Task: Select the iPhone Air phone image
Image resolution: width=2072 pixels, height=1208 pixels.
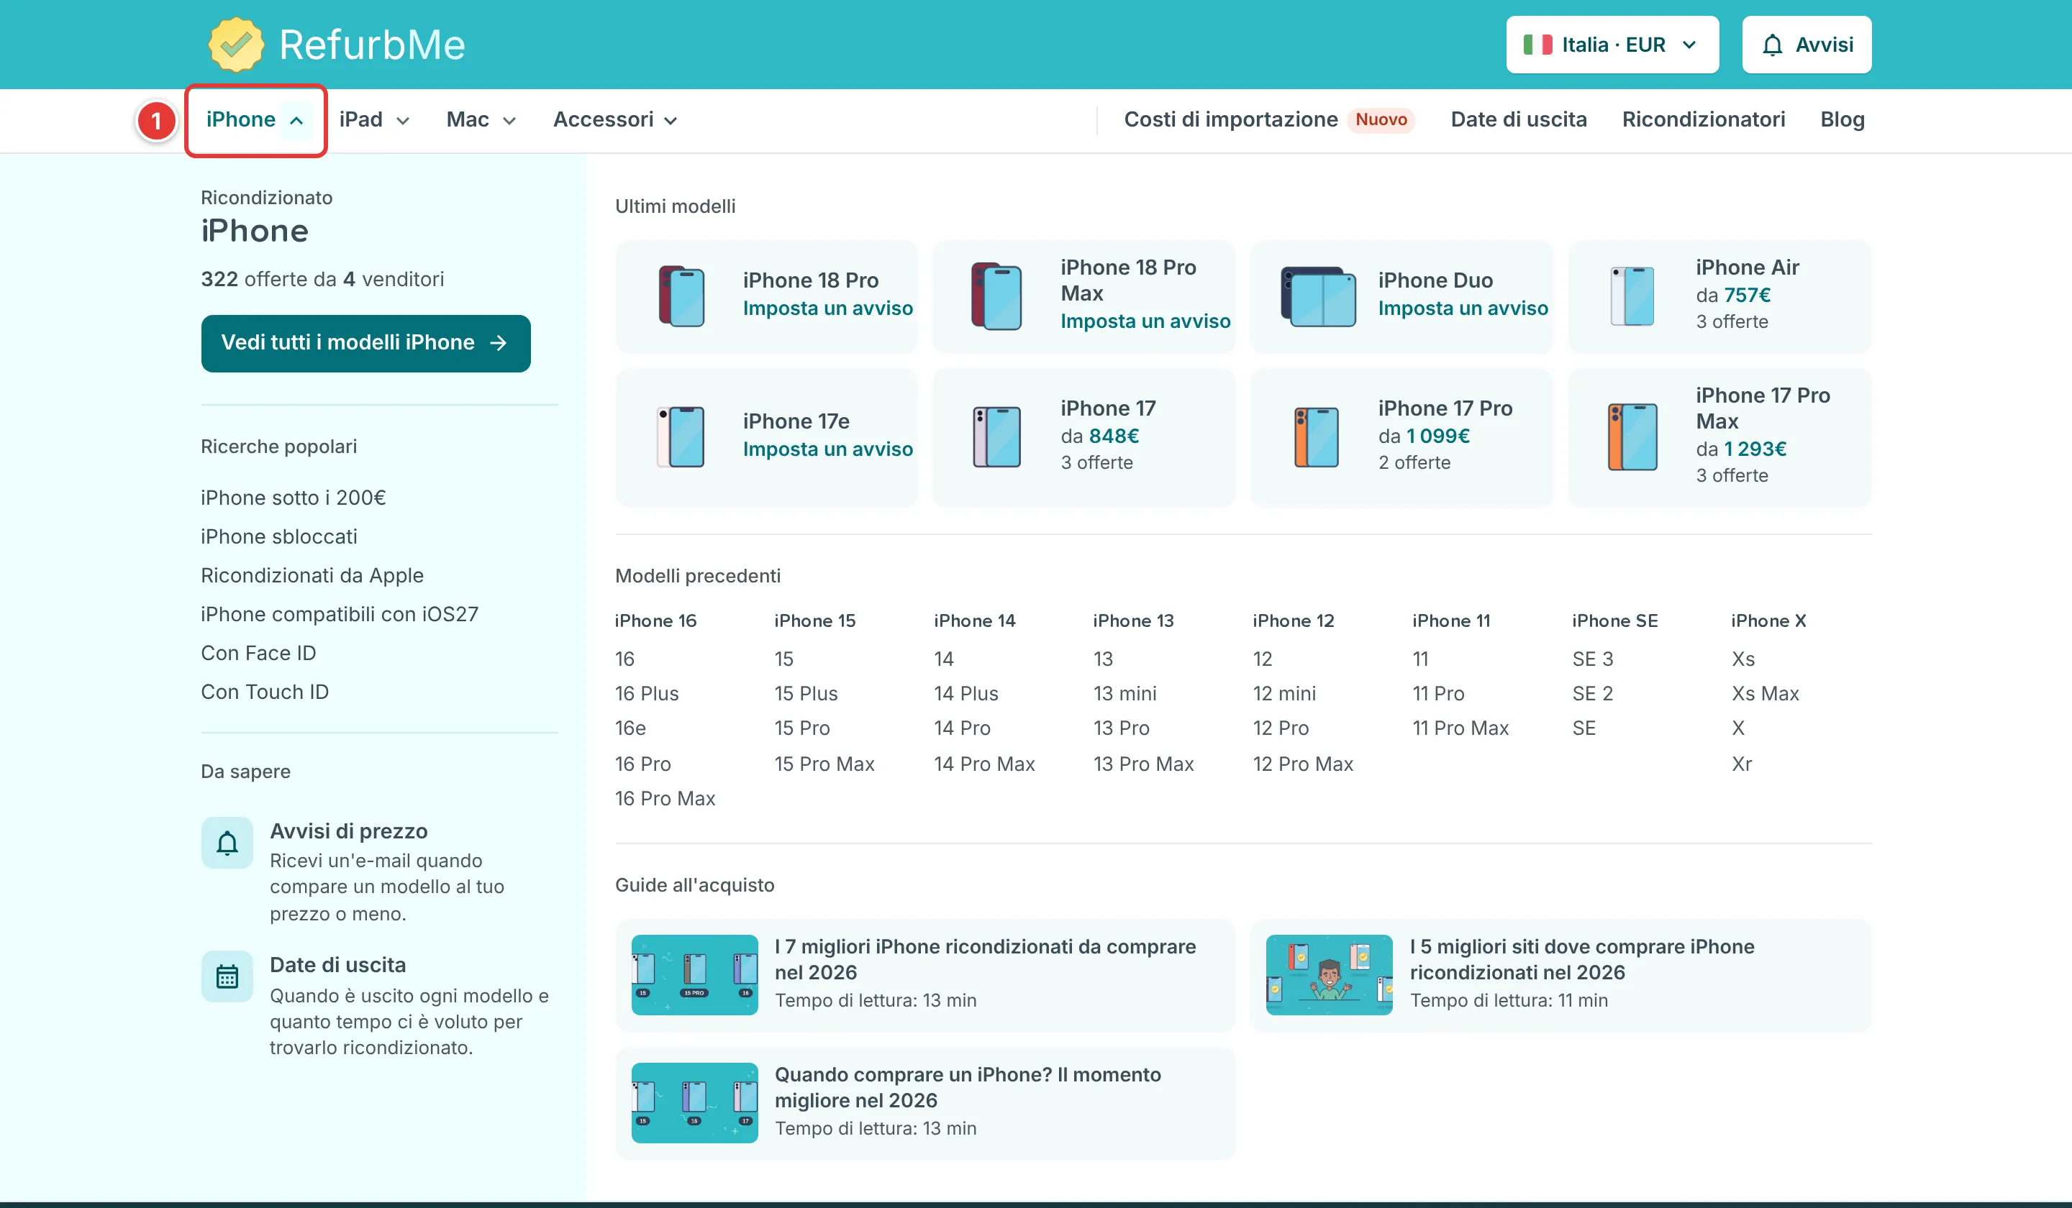Action: point(1632,296)
